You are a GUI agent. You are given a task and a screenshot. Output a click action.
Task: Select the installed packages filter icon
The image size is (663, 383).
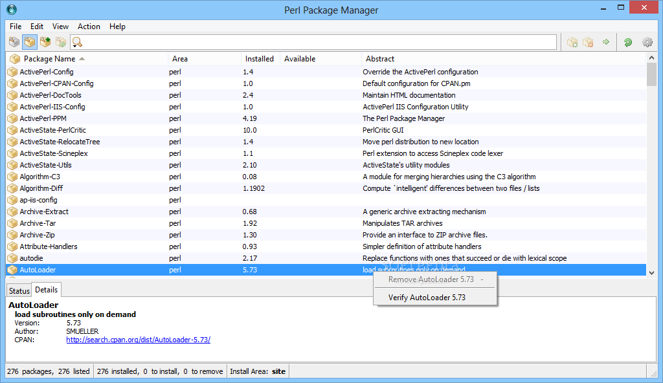click(30, 41)
